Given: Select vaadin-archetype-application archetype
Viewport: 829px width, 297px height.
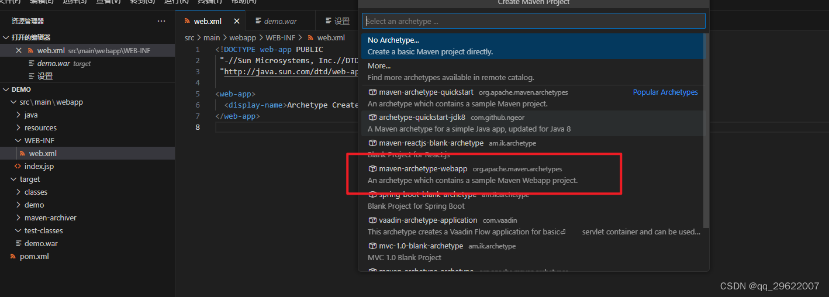Looking at the screenshot, I should click(531, 226).
